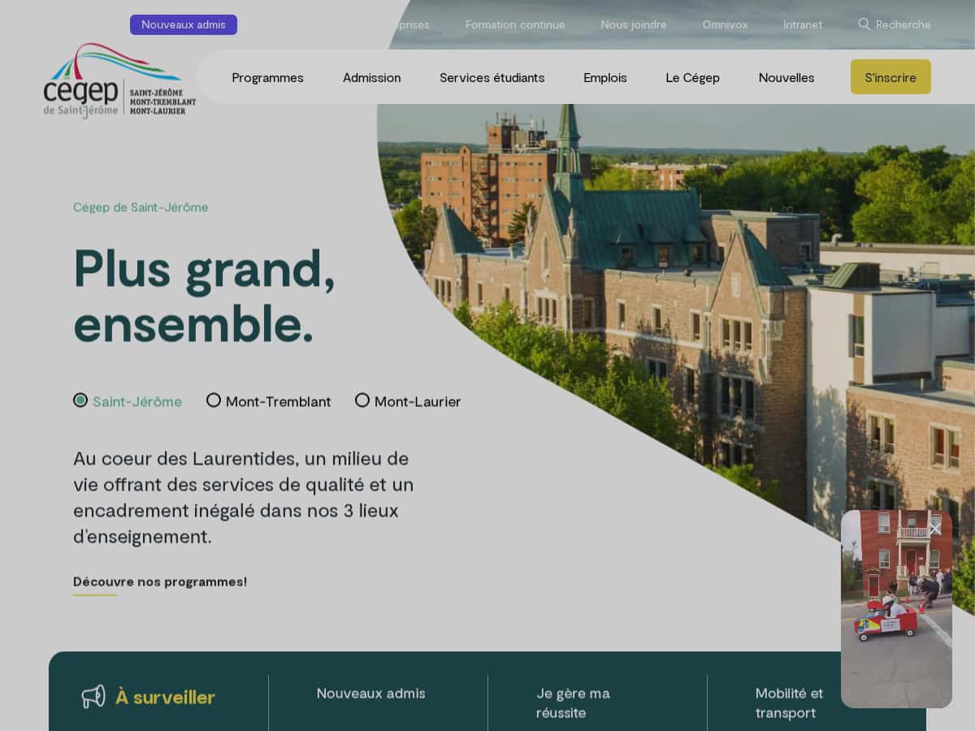Open the Emplois menu
Screen dimensions: 975x731
click(605, 78)
